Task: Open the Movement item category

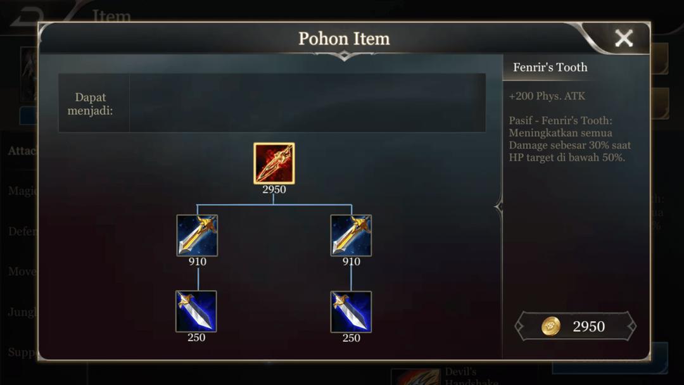Action: coord(22,271)
